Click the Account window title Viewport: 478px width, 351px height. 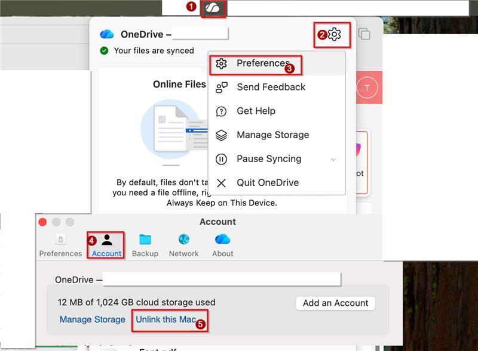point(217,222)
